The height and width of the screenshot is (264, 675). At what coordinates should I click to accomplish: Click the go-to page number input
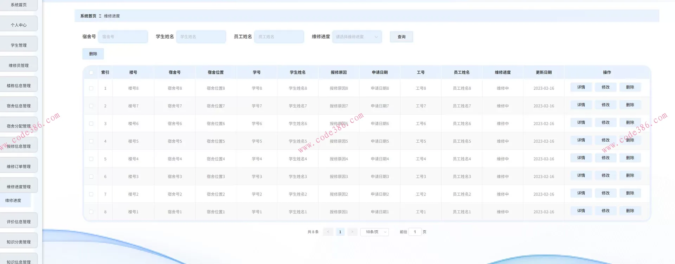pos(415,232)
